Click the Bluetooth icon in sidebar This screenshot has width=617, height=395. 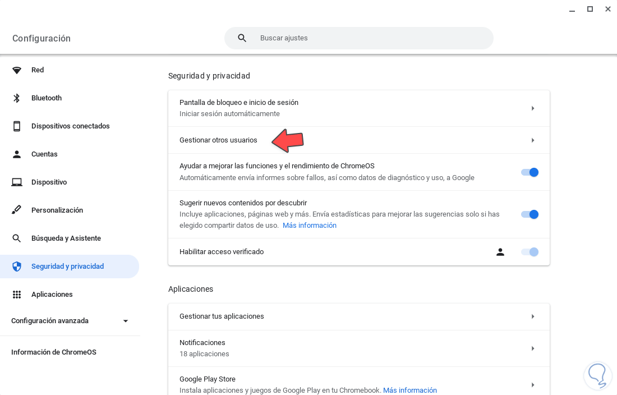(x=17, y=98)
